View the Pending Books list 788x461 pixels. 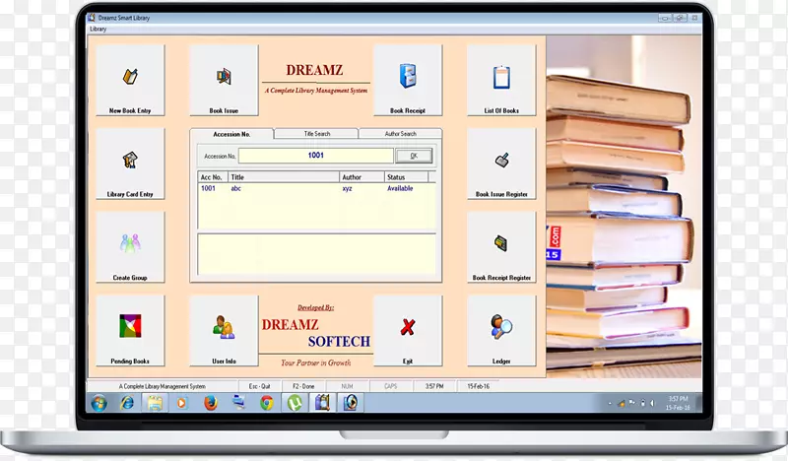tap(129, 329)
